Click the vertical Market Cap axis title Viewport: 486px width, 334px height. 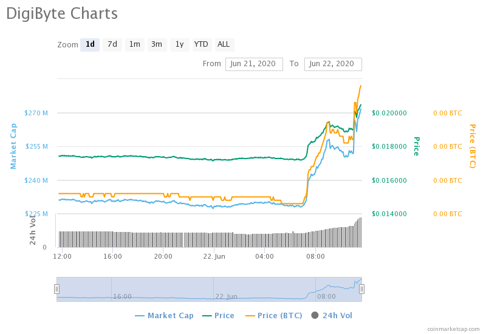click(x=13, y=146)
